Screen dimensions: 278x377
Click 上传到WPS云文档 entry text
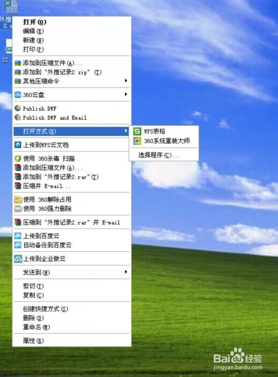tap(46, 145)
